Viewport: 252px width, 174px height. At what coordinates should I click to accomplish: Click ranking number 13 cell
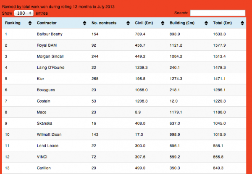7,168
